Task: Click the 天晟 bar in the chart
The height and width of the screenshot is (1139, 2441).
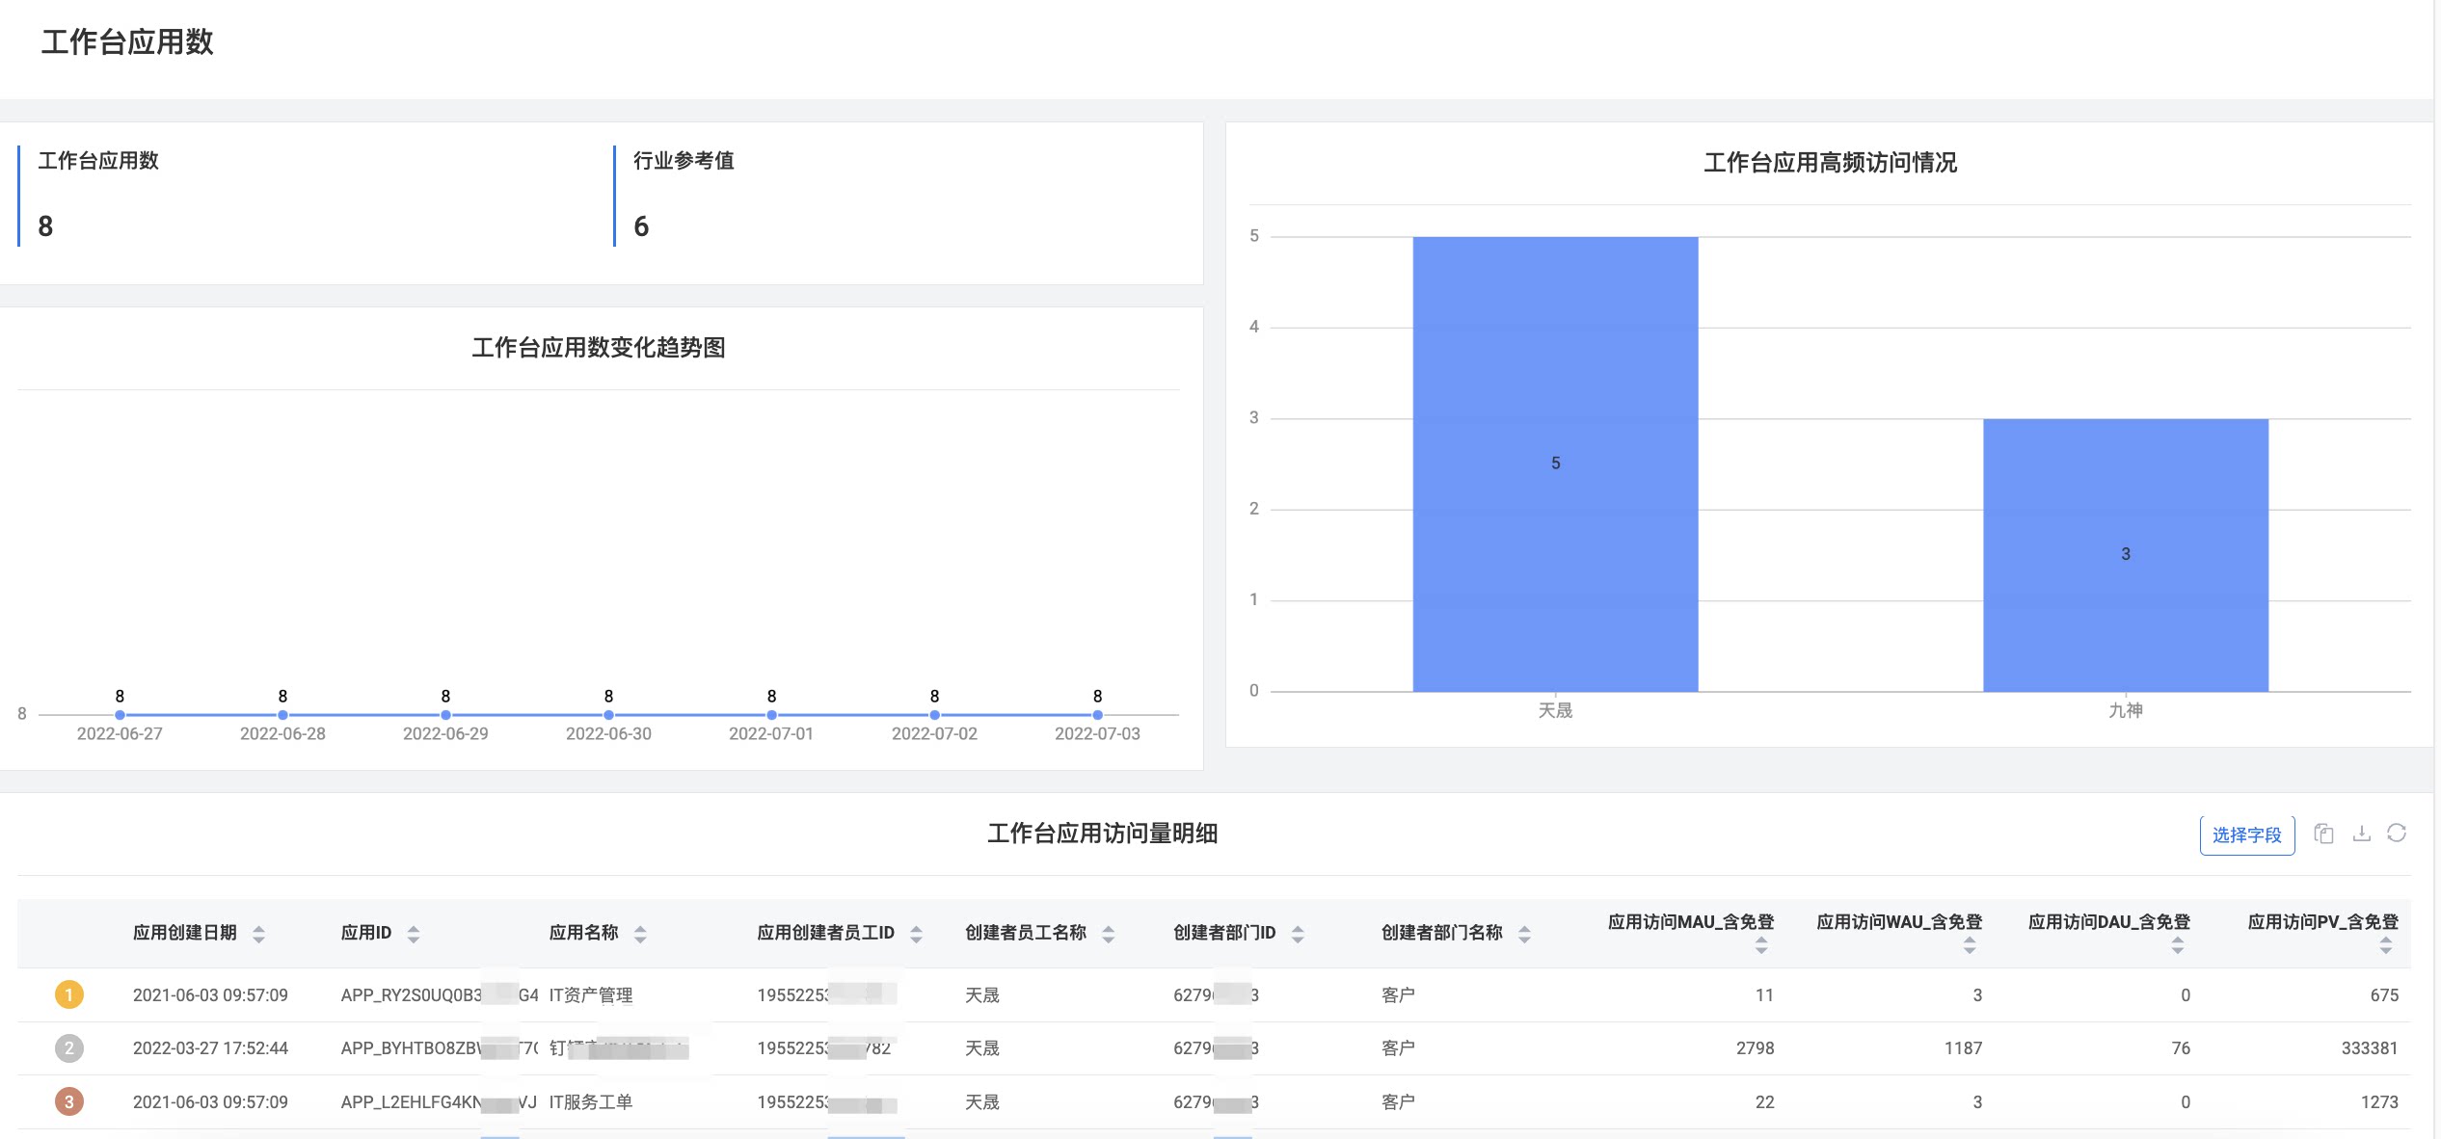Action: pos(1555,464)
